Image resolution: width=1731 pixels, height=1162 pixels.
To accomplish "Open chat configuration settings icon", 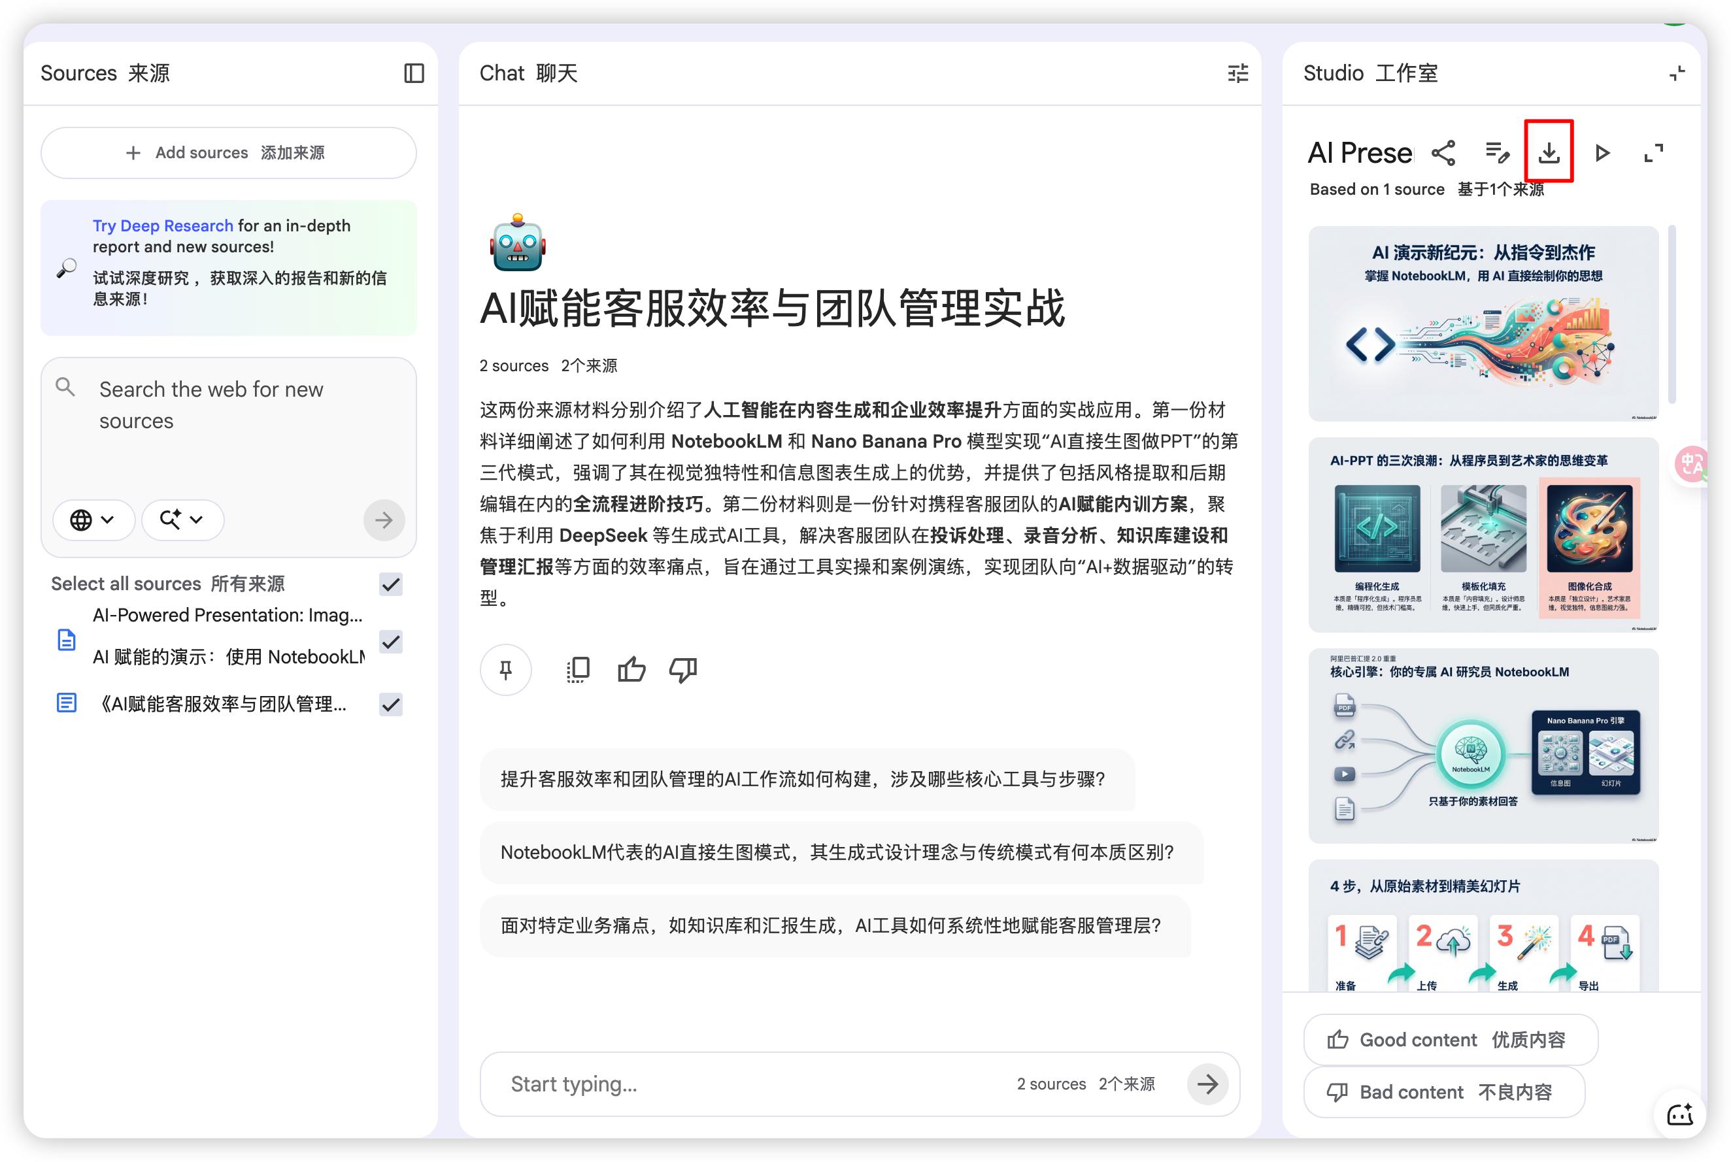I will pos(1237,73).
